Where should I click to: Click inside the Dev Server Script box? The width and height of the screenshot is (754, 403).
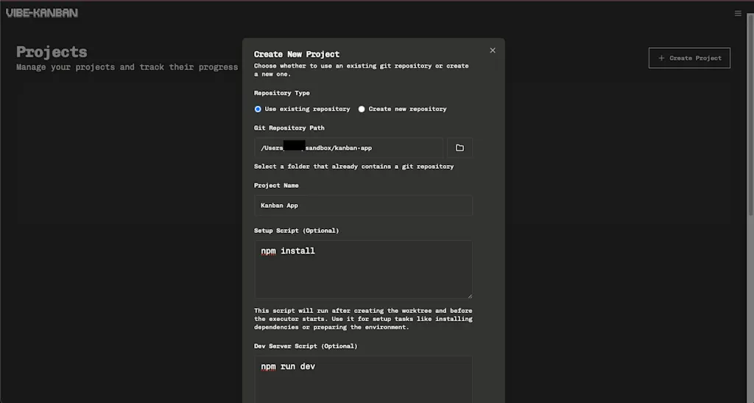coord(363,379)
